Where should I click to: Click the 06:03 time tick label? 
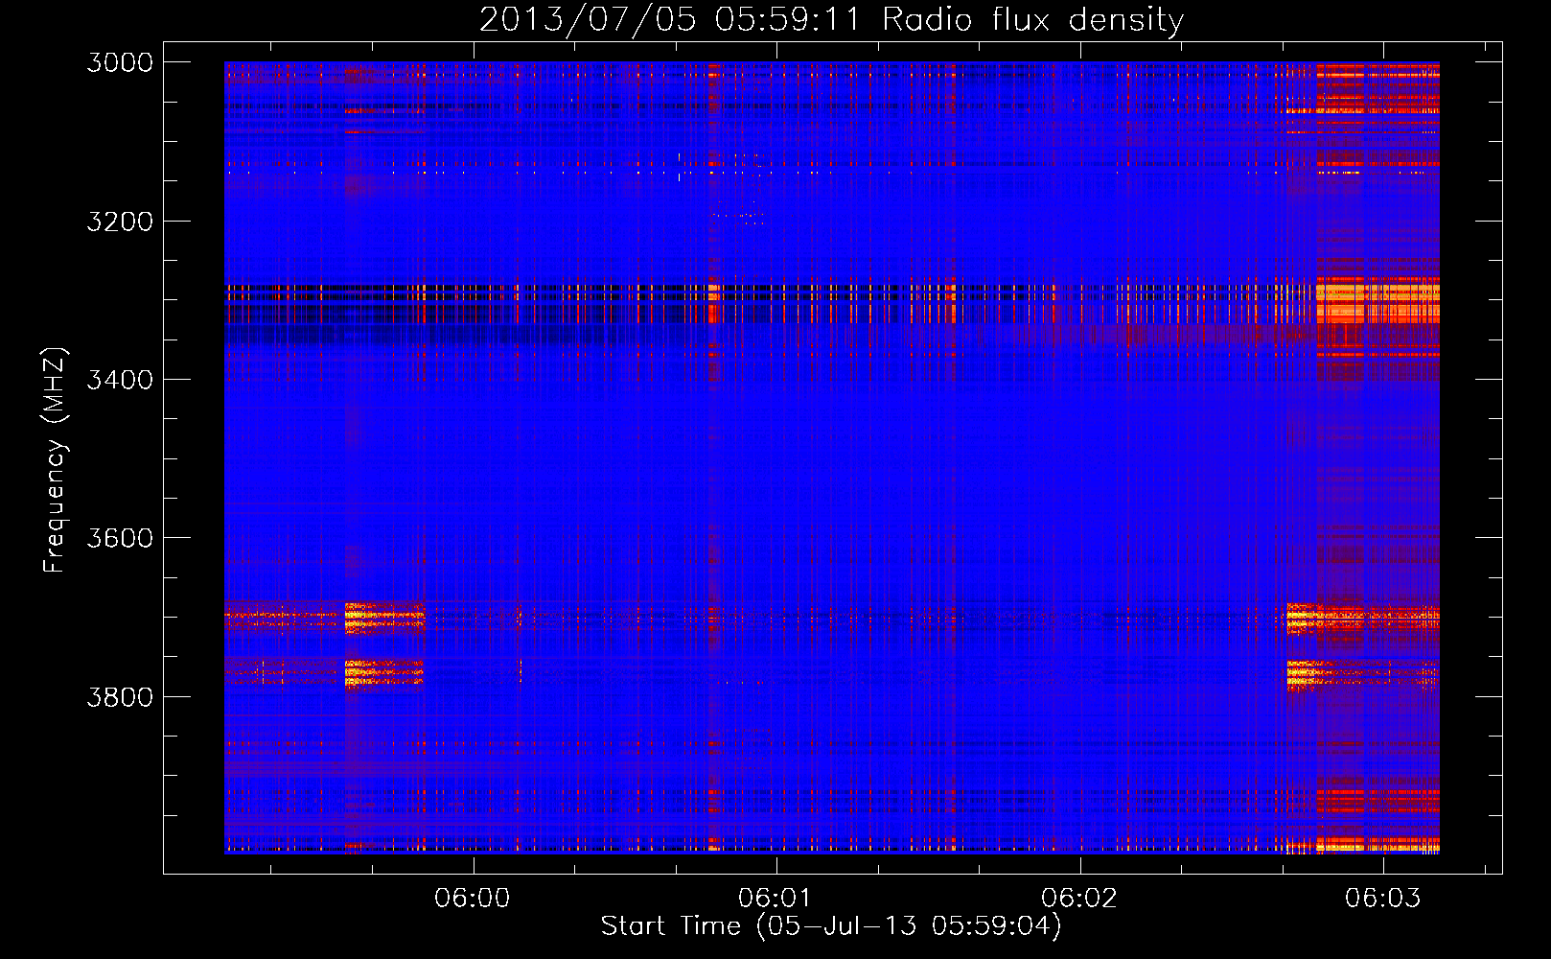1382,899
